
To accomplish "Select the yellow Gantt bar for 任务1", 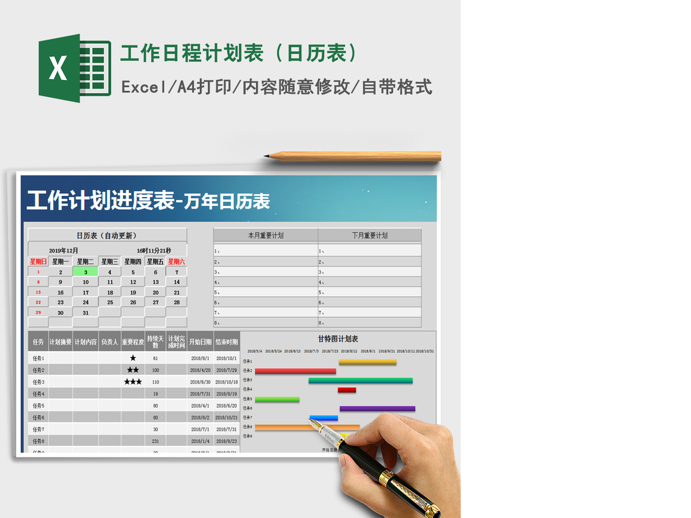I will point(367,362).
